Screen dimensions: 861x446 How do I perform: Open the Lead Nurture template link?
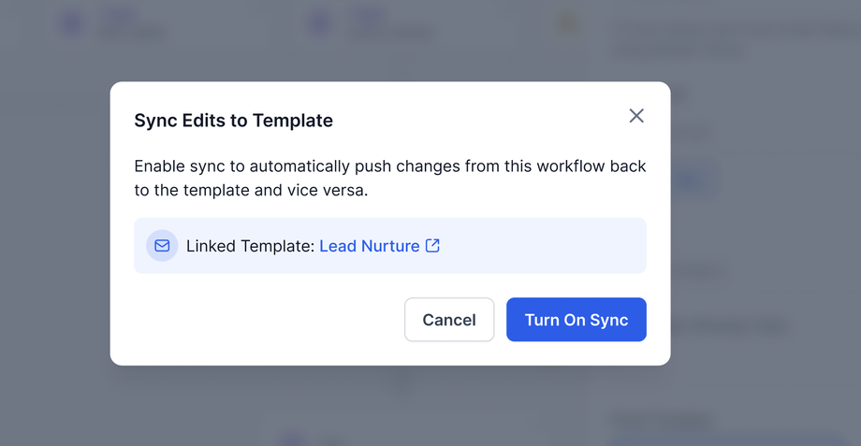point(369,246)
